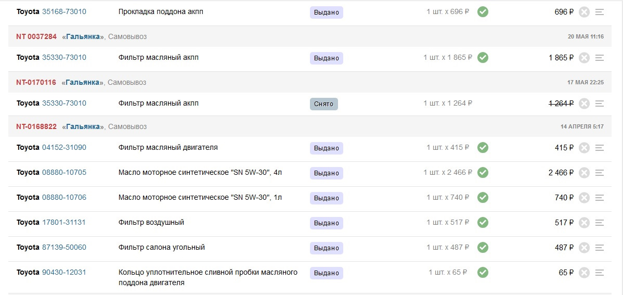
Task: Click the Снято status badge
Action: (x=324, y=104)
